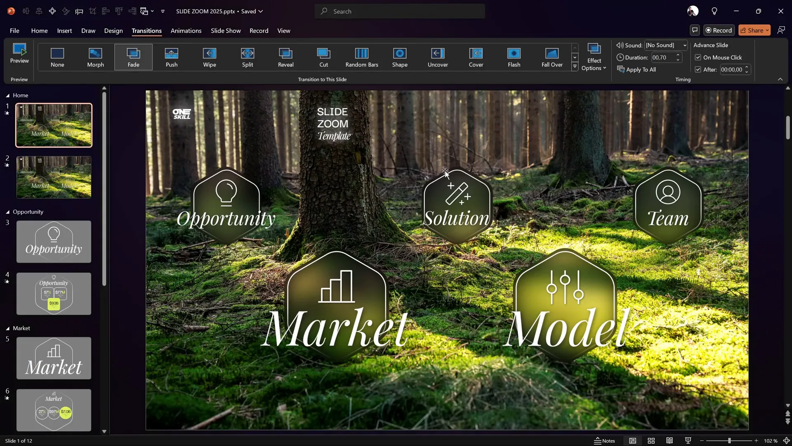This screenshot has width=792, height=446.
Task: Open Effect Options dropdown
Action: point(594,57)
